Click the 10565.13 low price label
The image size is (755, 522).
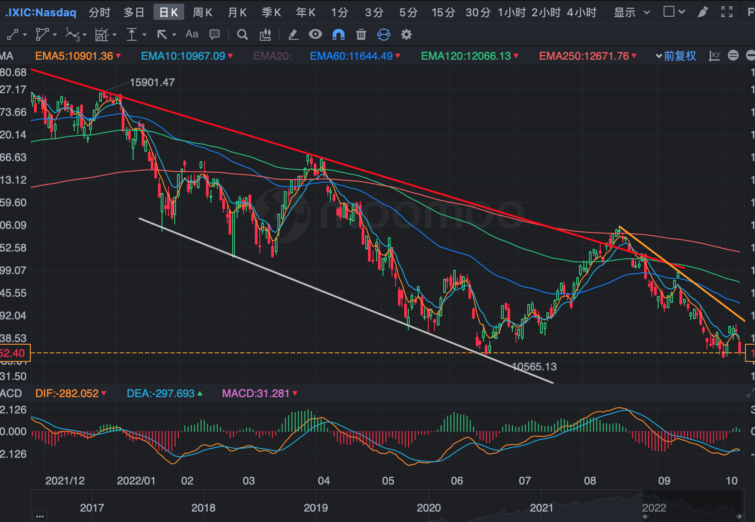(x=534, y=367)
